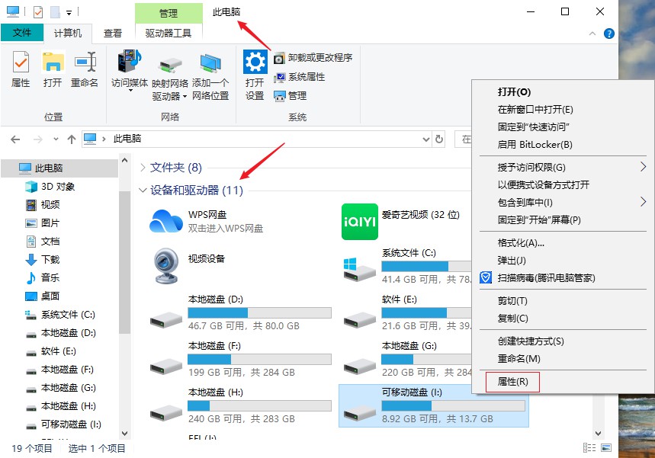Switch to the 查看 ribbon tab
The width and height of the screenshot is (655, 458).
tap(112, 33)
